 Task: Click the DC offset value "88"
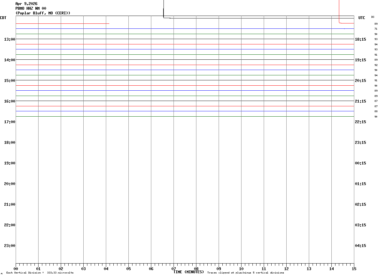376,111
